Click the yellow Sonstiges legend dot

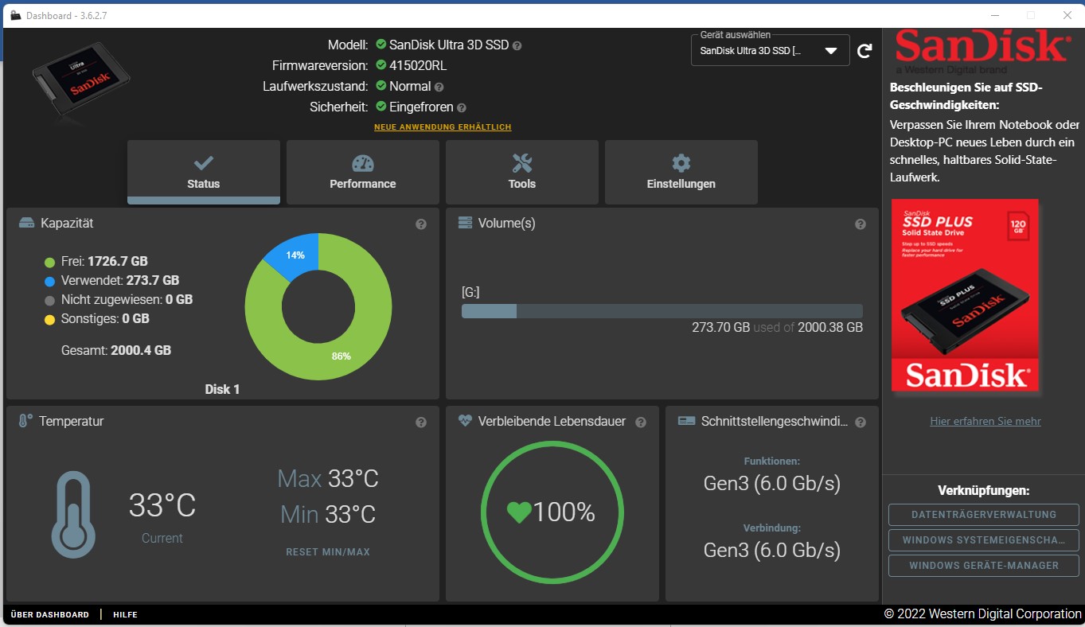tap(49, 319)
